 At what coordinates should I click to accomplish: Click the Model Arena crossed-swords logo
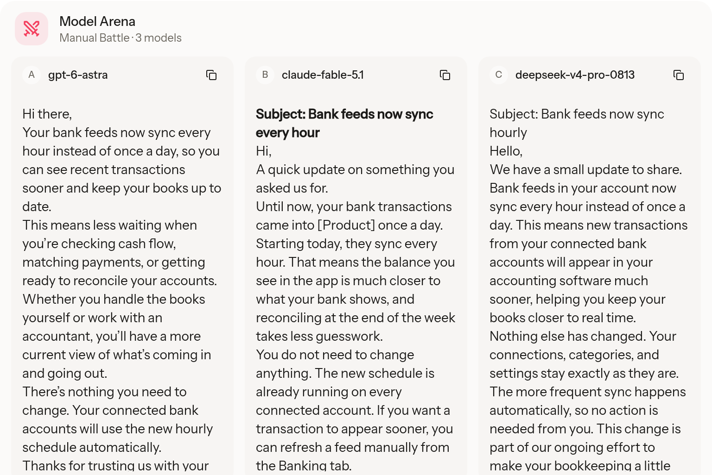(x=32, y=29)
